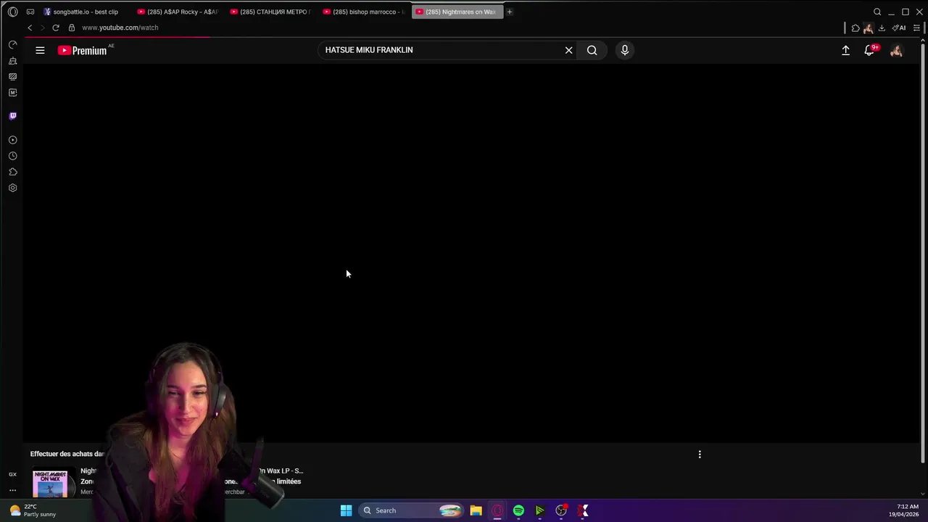Open YouTube account avatar menu
Image resolution: width=928 pixels, height=522 pixels.
[x=896, y=50]
